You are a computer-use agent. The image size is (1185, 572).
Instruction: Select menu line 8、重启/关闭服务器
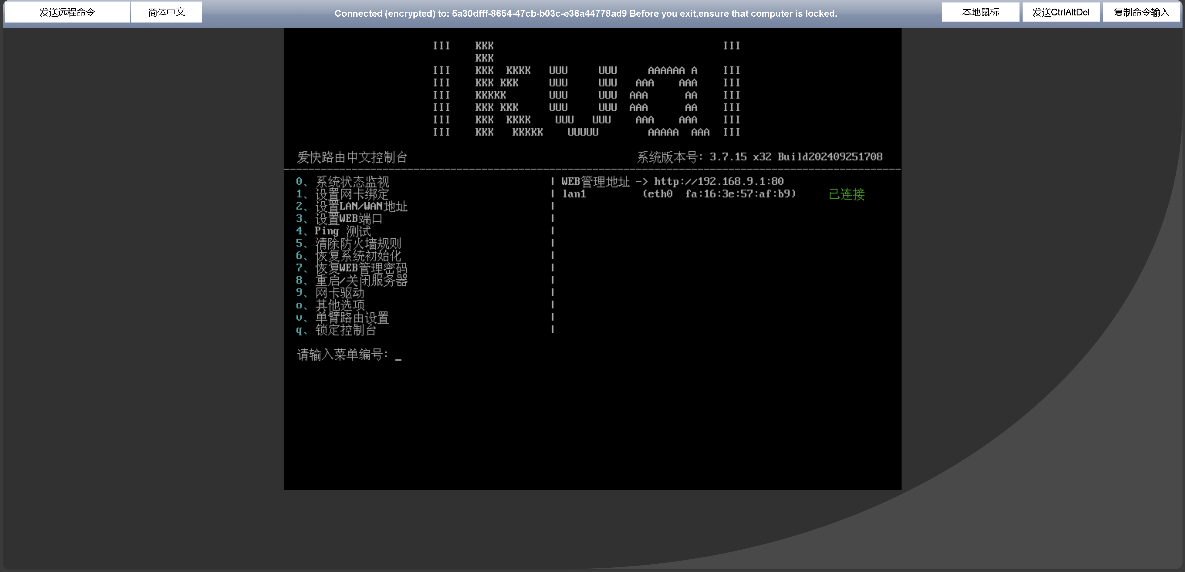pos(351,281)
